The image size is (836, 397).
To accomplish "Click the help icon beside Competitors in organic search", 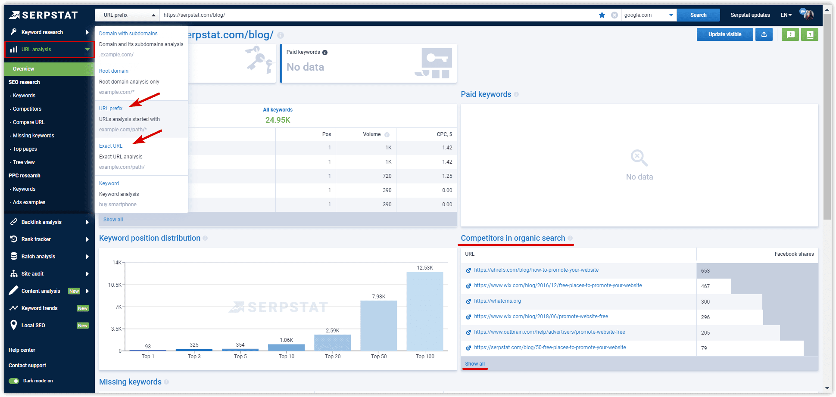I will click(570, 238).
